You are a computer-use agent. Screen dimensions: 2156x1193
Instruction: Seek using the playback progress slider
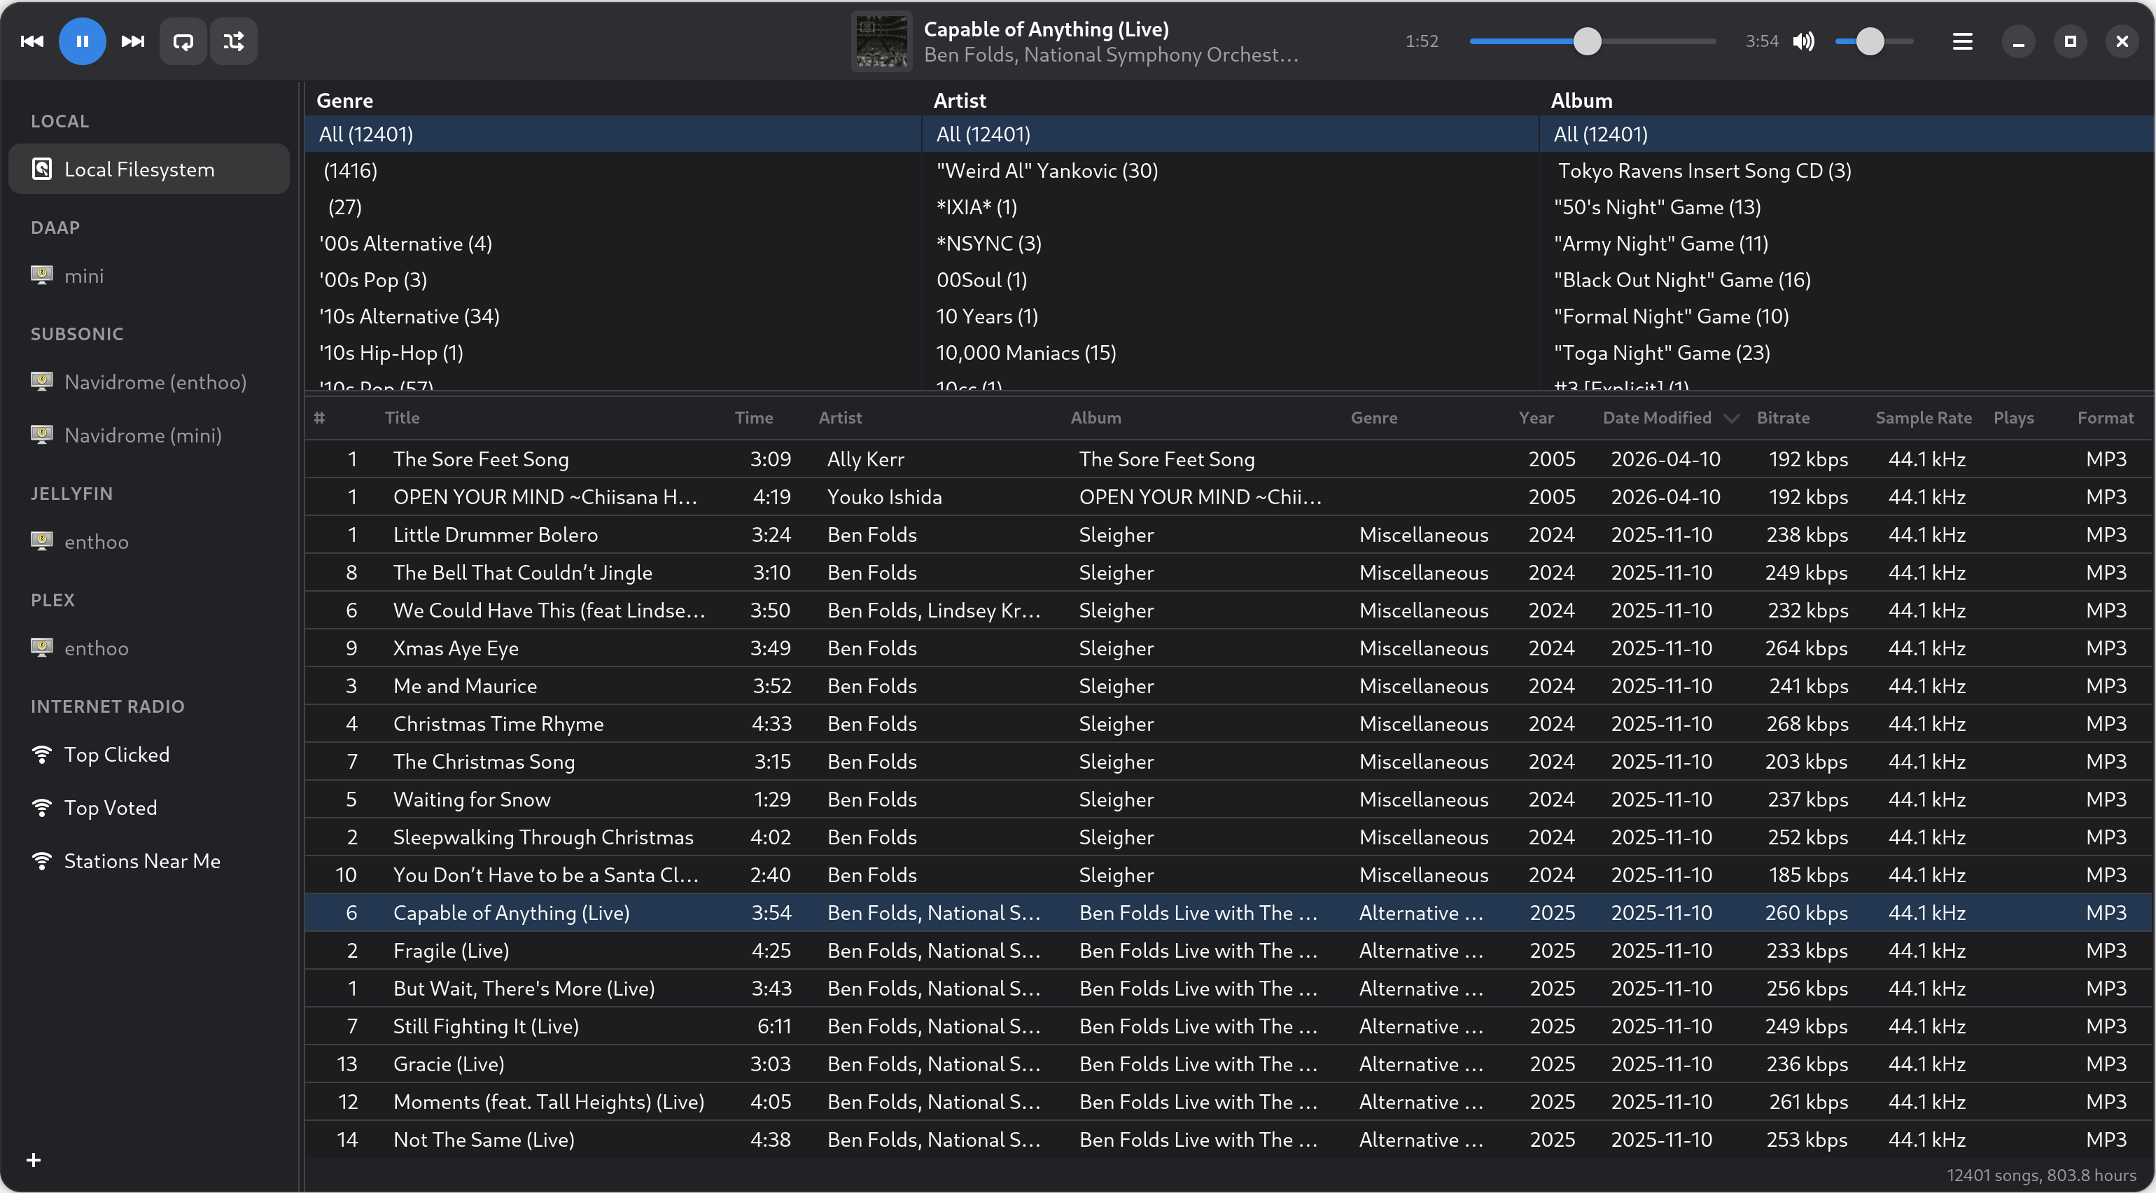(x=1592, y=41)
